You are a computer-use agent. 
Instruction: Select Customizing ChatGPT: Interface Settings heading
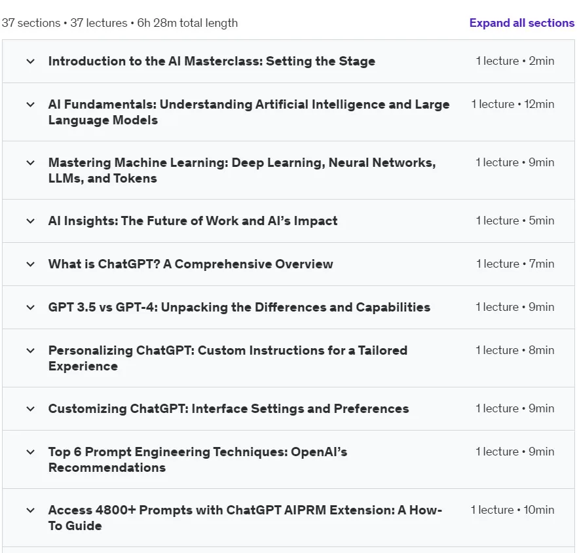point(229,408)
